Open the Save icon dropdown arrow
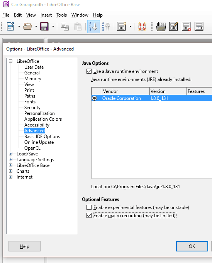This screenshot has width=212, height=263. click(x=53, y=27)
